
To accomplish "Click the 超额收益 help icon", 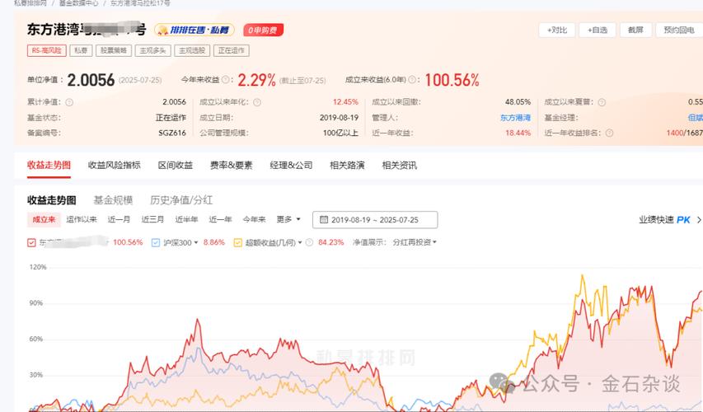I will pyautogui.click(x=309, y=242).
